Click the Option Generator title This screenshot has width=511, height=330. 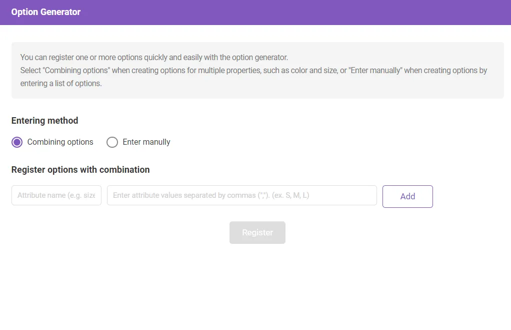point(46,12)
